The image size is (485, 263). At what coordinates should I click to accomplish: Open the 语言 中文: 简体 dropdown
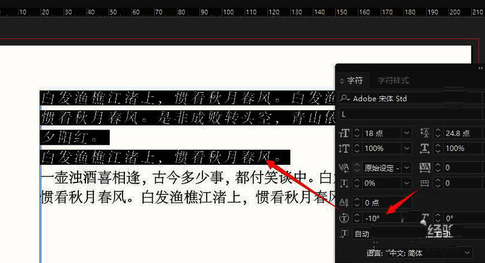click(429, 253)
